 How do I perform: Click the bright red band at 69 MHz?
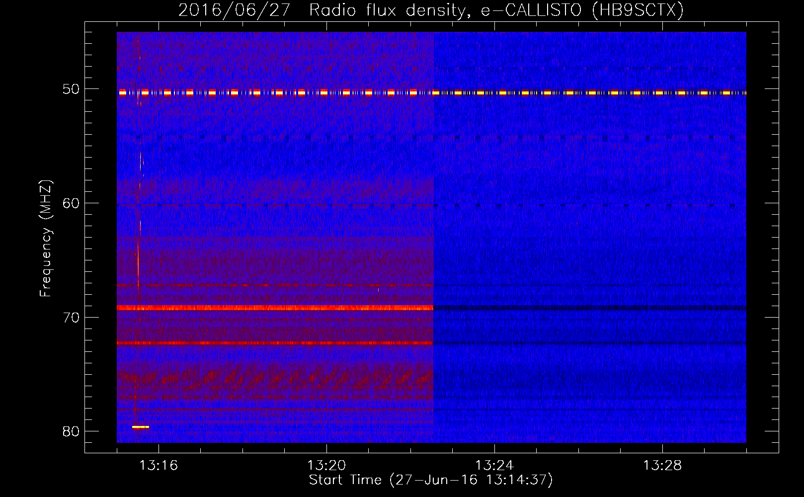[275, 308]
